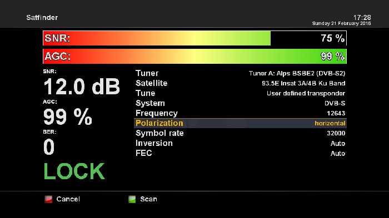Open the Tuner setting row
The width and height of the screenshot is (389, 218).
(x=240, y=73)
